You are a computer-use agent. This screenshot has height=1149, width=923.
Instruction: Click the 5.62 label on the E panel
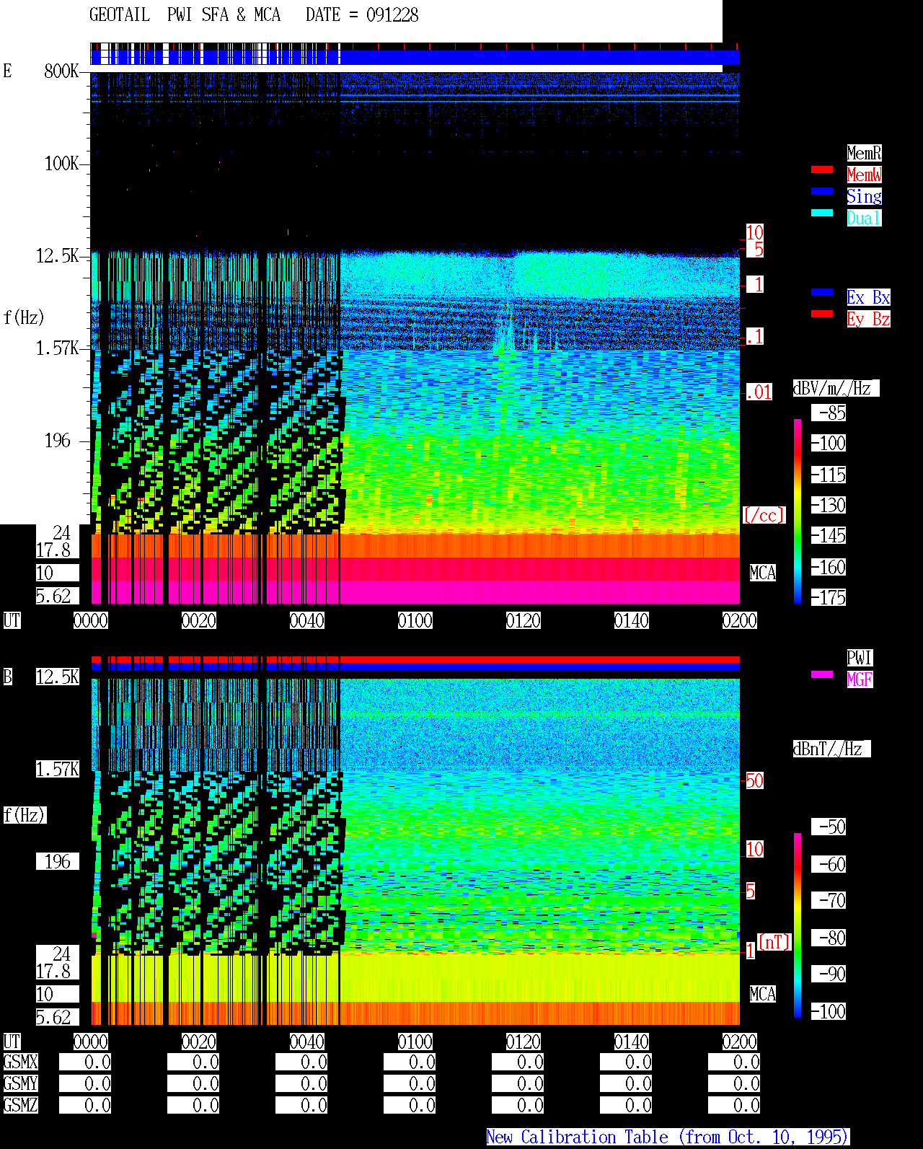[x=58, y=596]
